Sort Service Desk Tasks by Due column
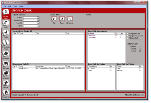 (x=75, y=33)
